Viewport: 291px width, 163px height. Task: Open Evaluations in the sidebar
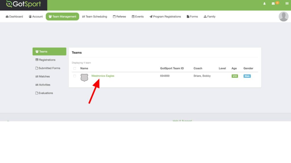pos(45,93)
